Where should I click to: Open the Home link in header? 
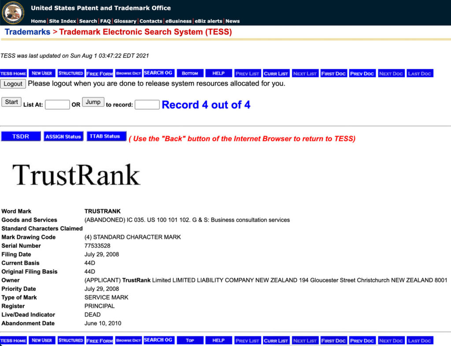point(38,21)
